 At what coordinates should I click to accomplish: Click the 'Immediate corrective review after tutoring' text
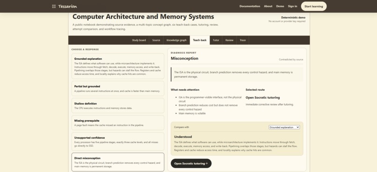pos(269,104)
